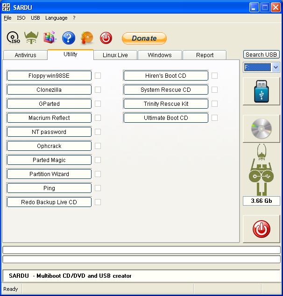The image size is (283, 296).
Task: Click the blue USB stick button
Action: (x=262, y=91)
